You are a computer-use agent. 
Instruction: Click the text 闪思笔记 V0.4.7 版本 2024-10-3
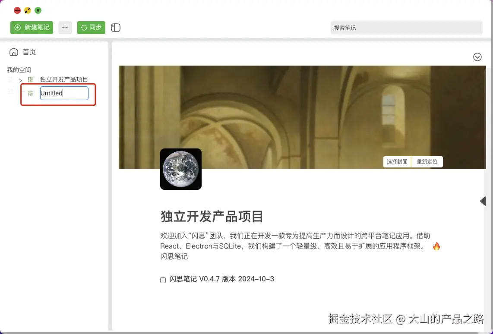(x=221, y=279)
